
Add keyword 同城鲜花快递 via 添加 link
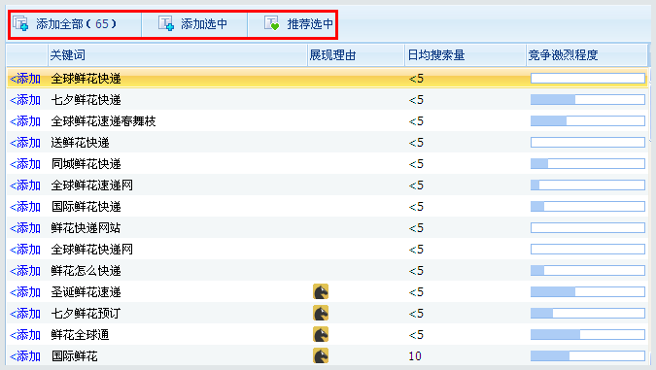[x=25, y=164]
